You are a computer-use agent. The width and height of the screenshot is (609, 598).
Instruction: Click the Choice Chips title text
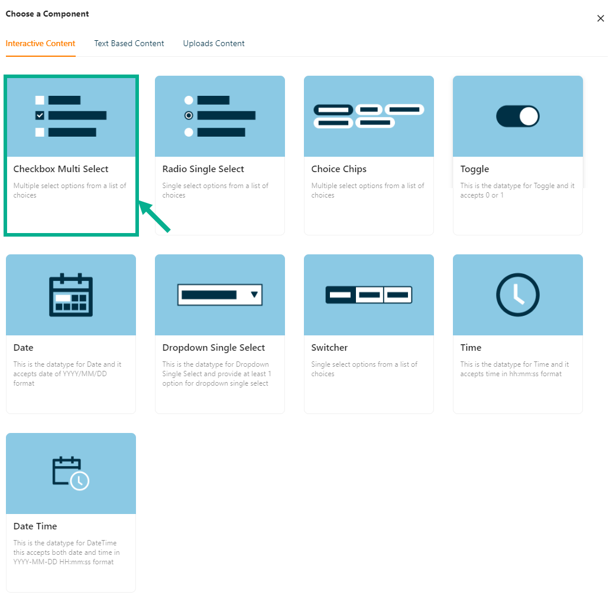(x=339, y=169)
